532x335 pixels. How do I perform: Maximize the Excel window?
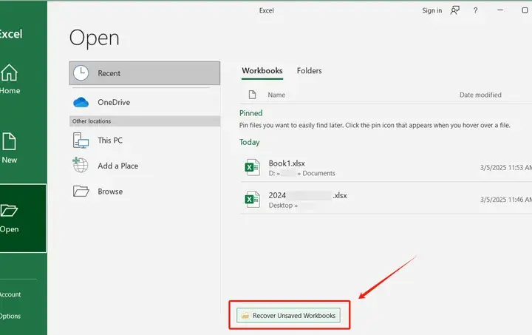525,10
